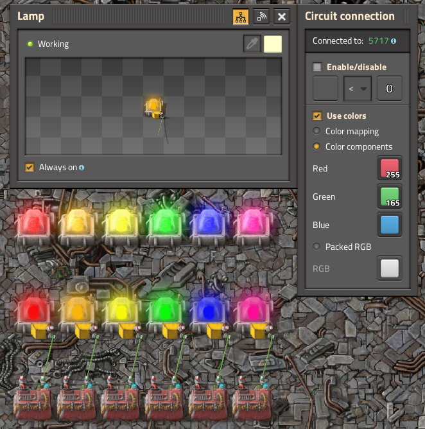Select the top-row orange lamp
The width and height of the screenshot is (425, 429).
(78, 227)
